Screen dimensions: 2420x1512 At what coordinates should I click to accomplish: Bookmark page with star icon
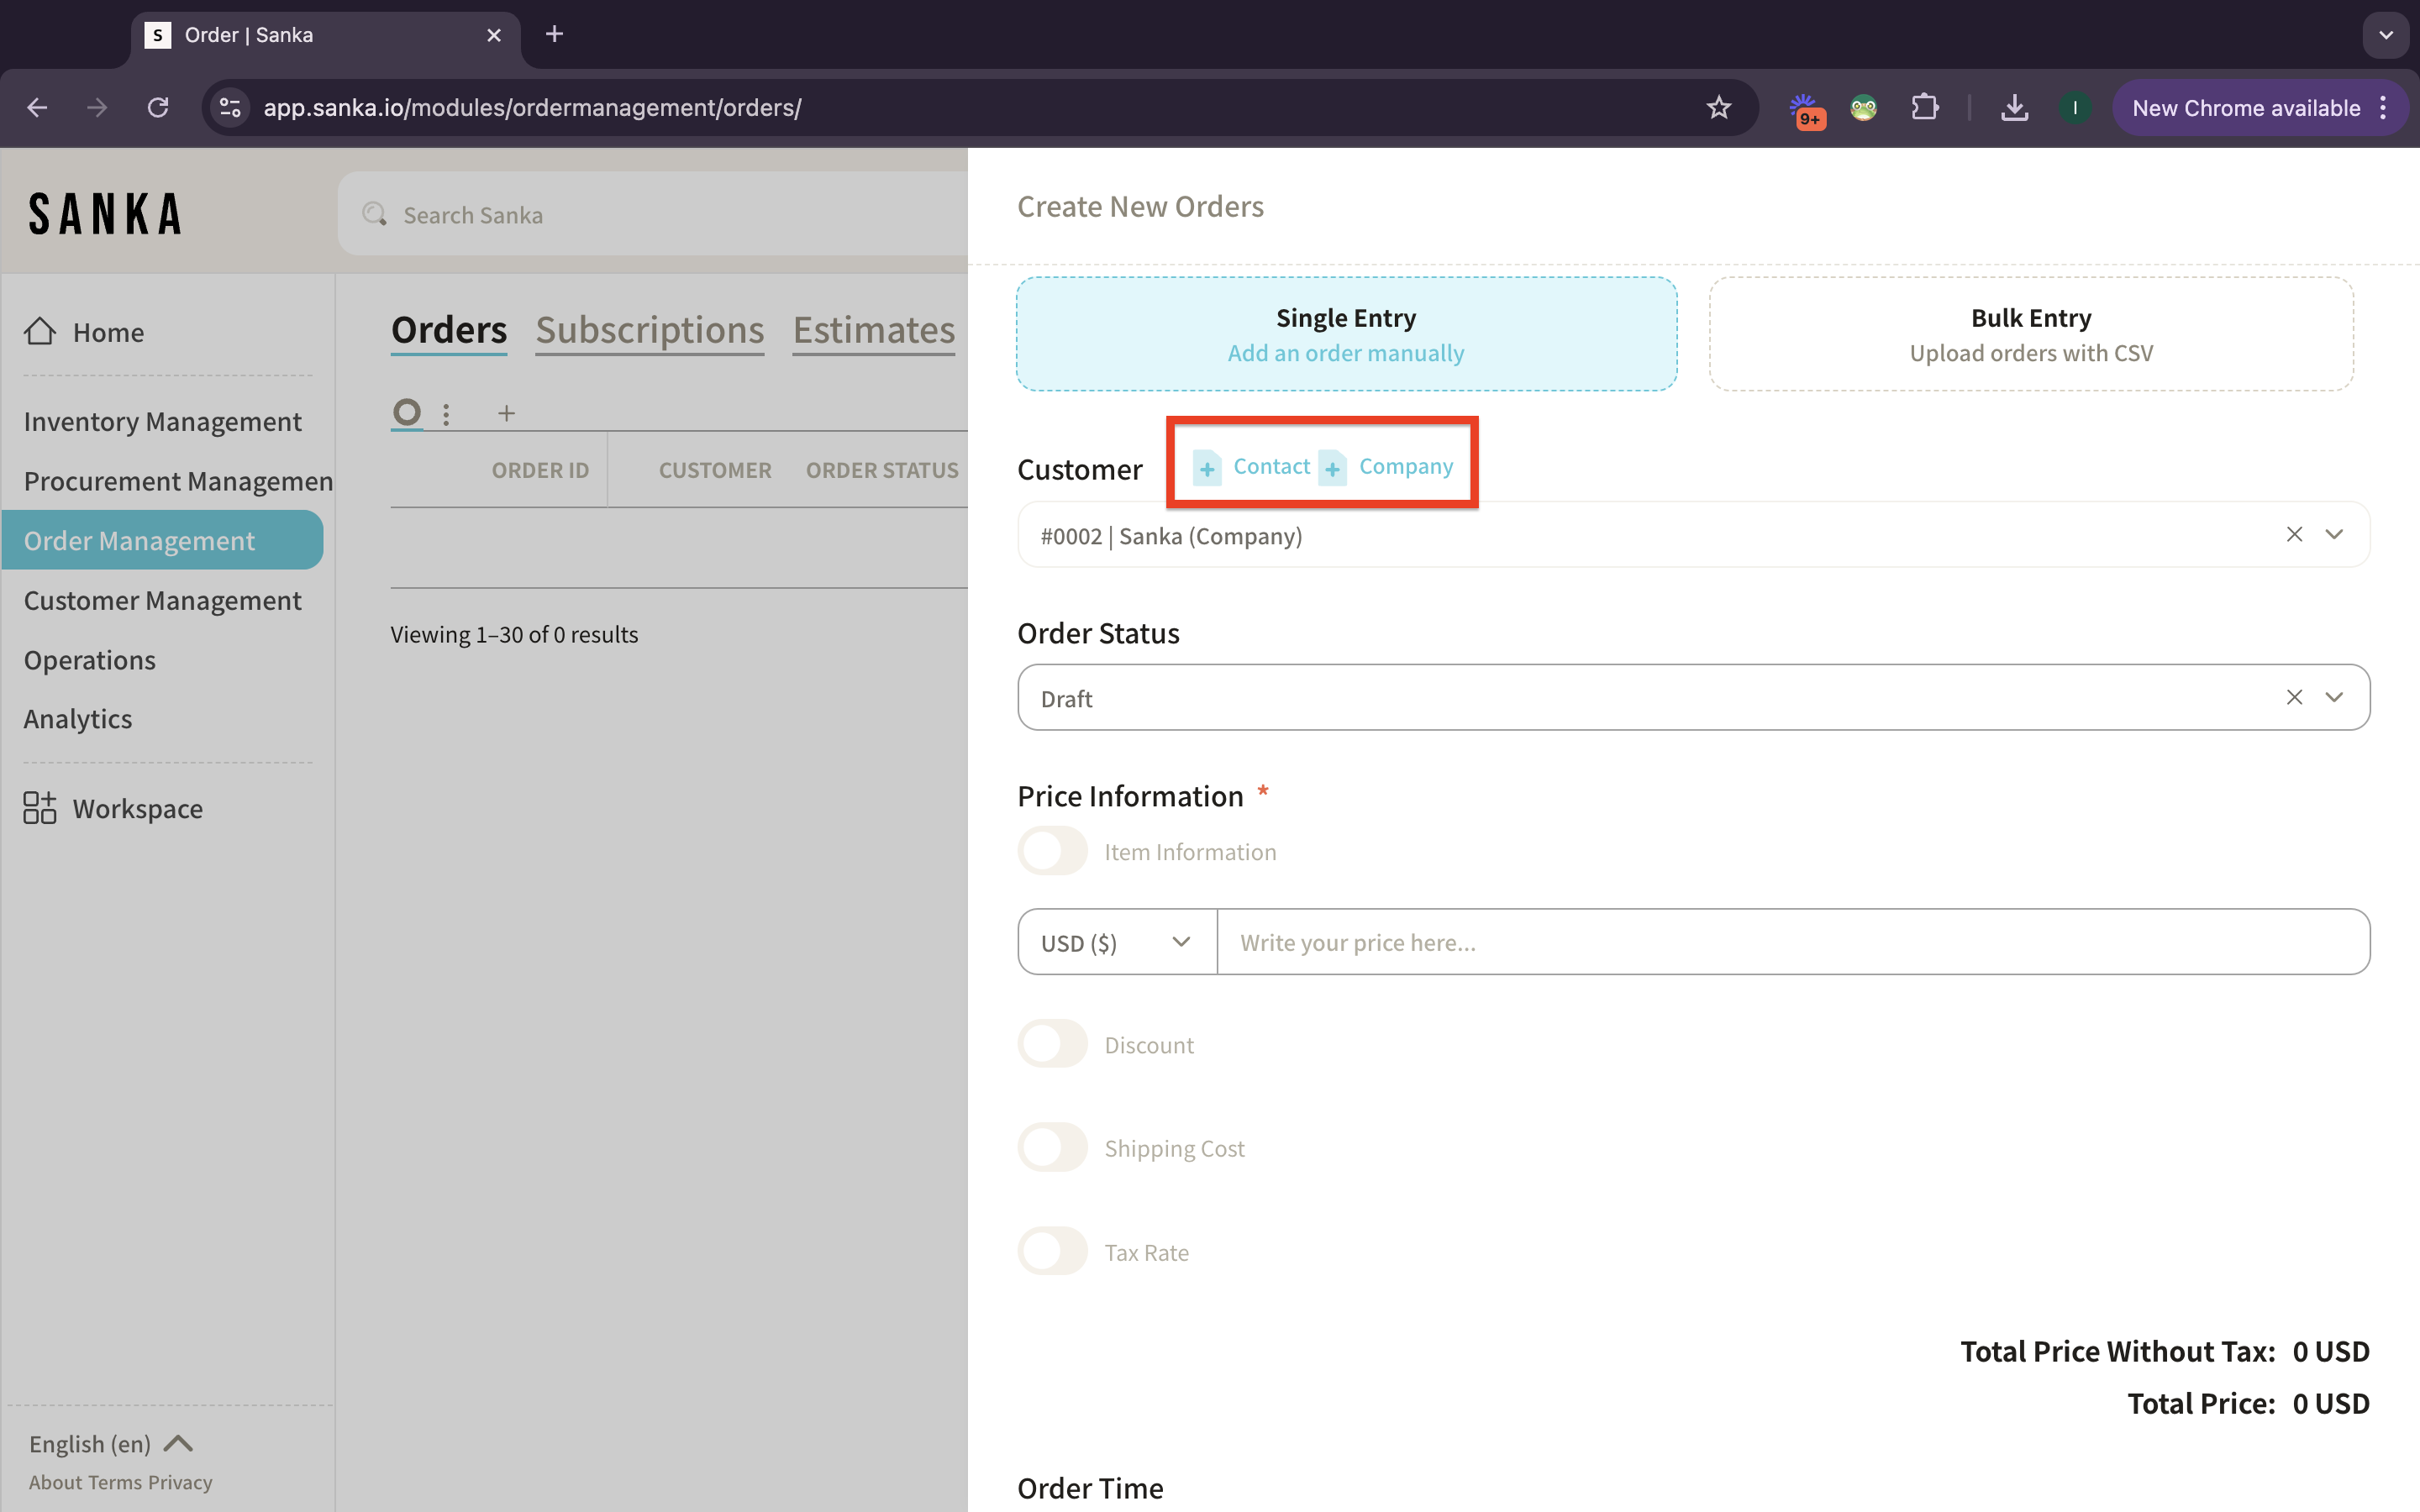pyautogui.click(x=1718, y=108)
